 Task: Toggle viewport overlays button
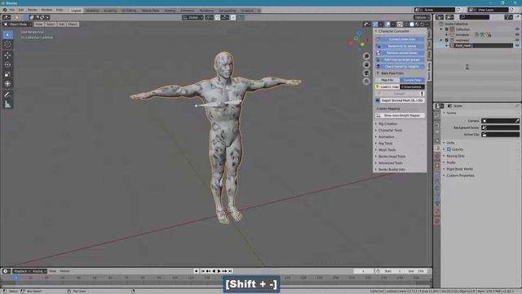pyautogui.click(x=387, y=24)
